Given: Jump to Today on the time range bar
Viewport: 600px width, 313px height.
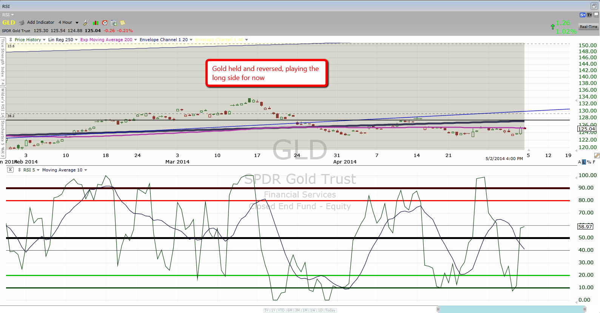Looking at the screenshot, I should tap(330, 310).
